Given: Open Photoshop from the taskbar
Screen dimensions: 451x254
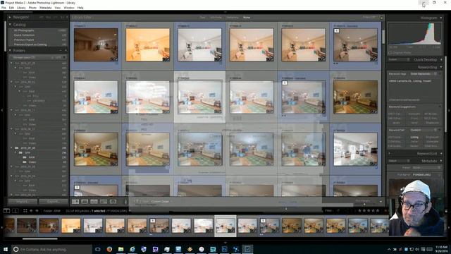Looking at the screenshot, I should (224, 249).
